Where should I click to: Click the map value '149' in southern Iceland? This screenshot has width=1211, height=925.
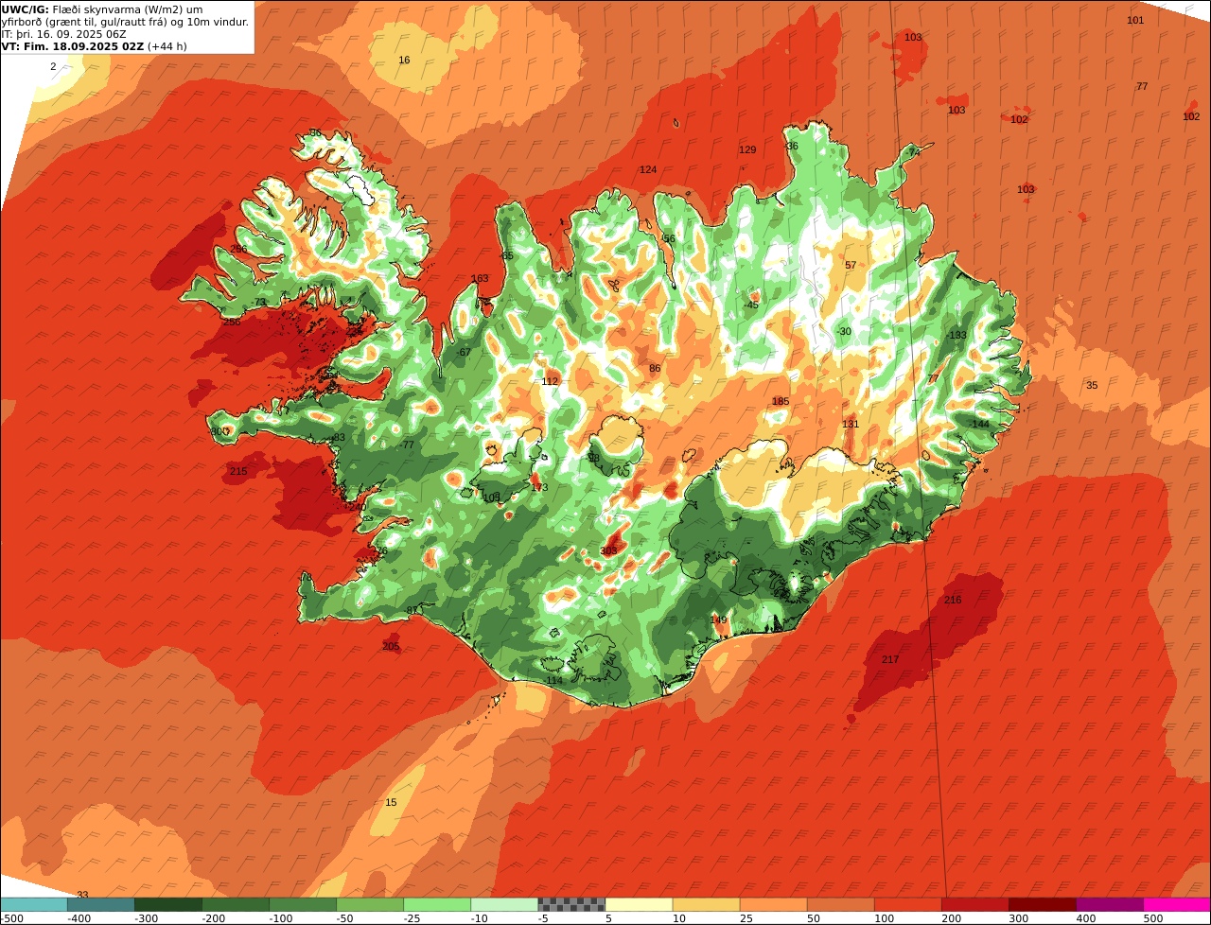(719, 620)
